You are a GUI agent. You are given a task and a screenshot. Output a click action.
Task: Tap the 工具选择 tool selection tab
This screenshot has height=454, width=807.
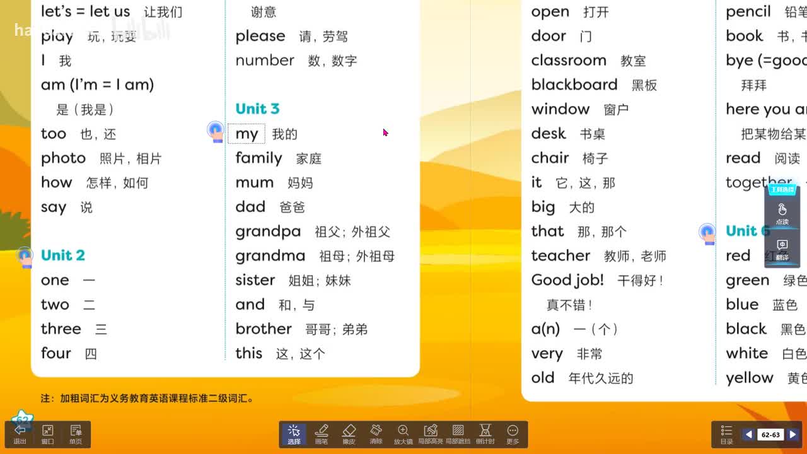click(782, 189)
